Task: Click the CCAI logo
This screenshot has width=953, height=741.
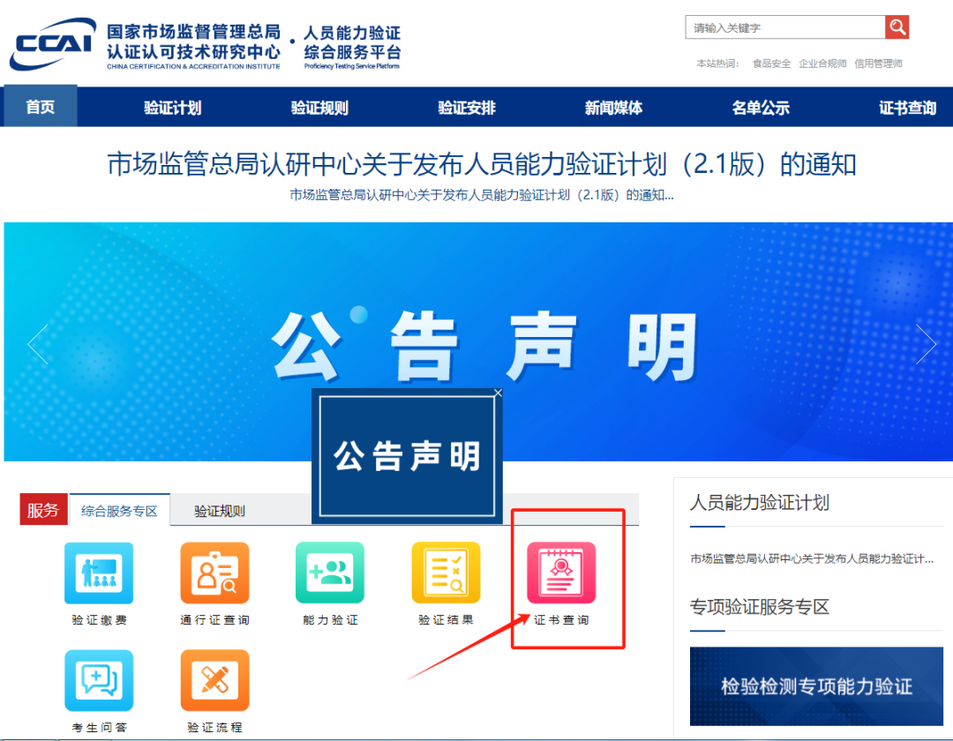Action: [x=53, y=44]
